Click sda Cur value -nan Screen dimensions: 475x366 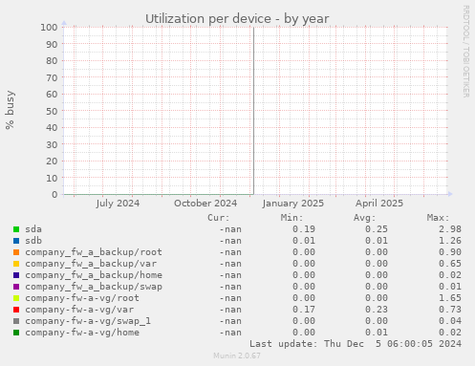[x=230, y=229]
